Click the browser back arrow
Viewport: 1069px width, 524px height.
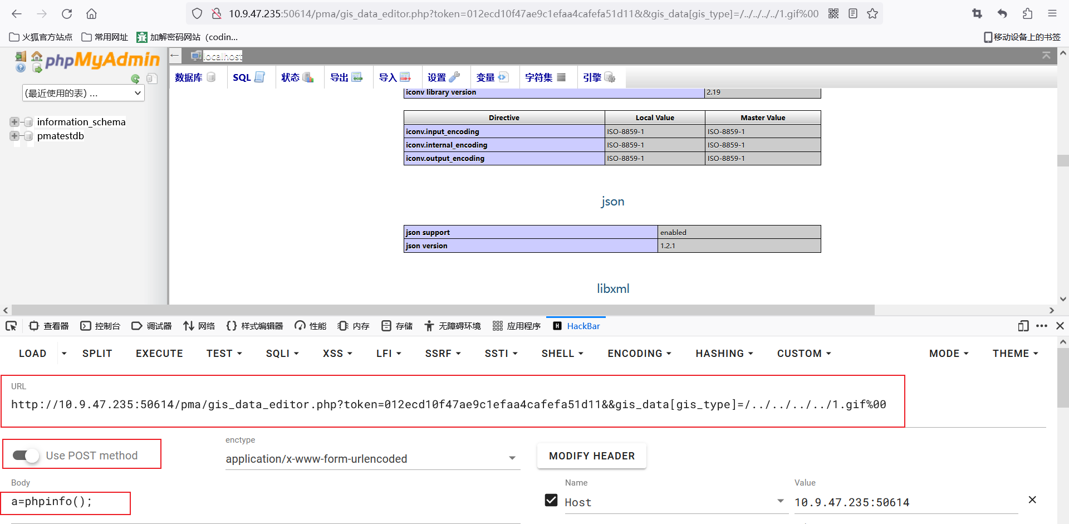pos(17,13)
